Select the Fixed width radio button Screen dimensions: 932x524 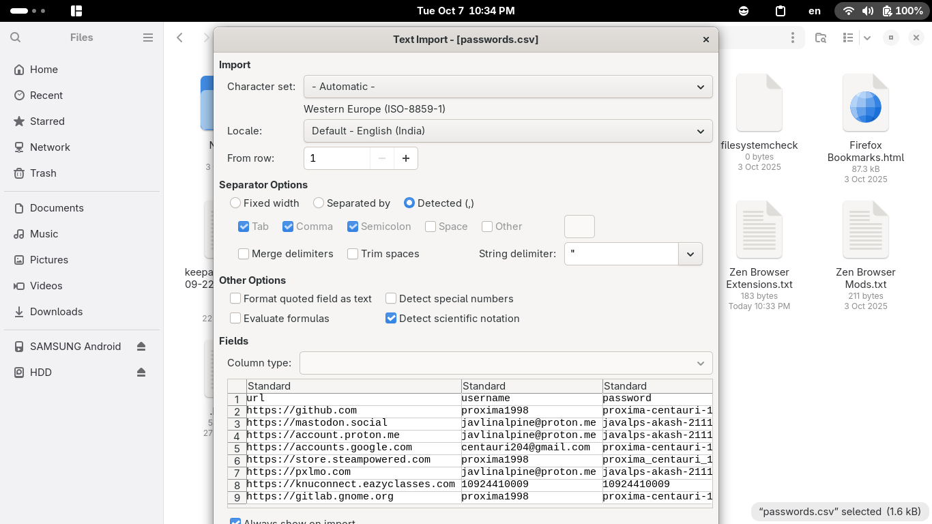[235, 203]
